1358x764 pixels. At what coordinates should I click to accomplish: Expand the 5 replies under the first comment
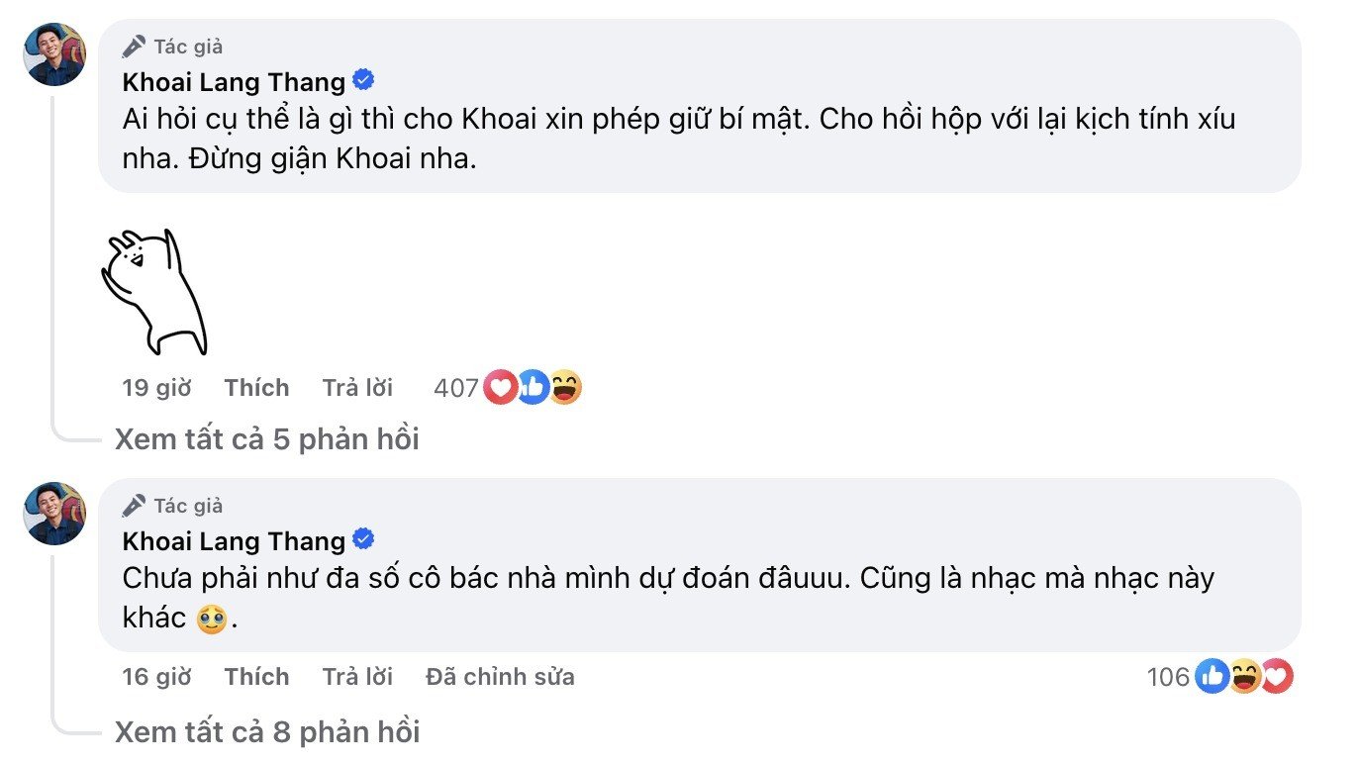point(267,438)
